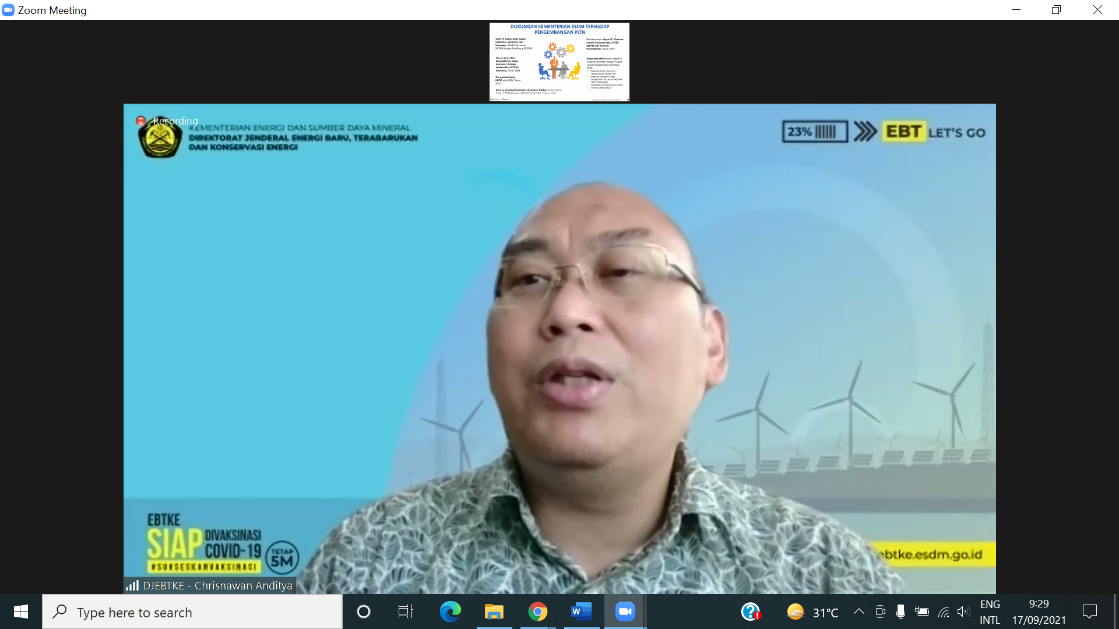Open Cortana from the taskbar
The image size is (1119, 629).
364,612
